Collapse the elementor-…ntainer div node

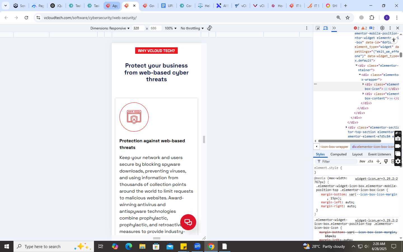pos(357,66)
